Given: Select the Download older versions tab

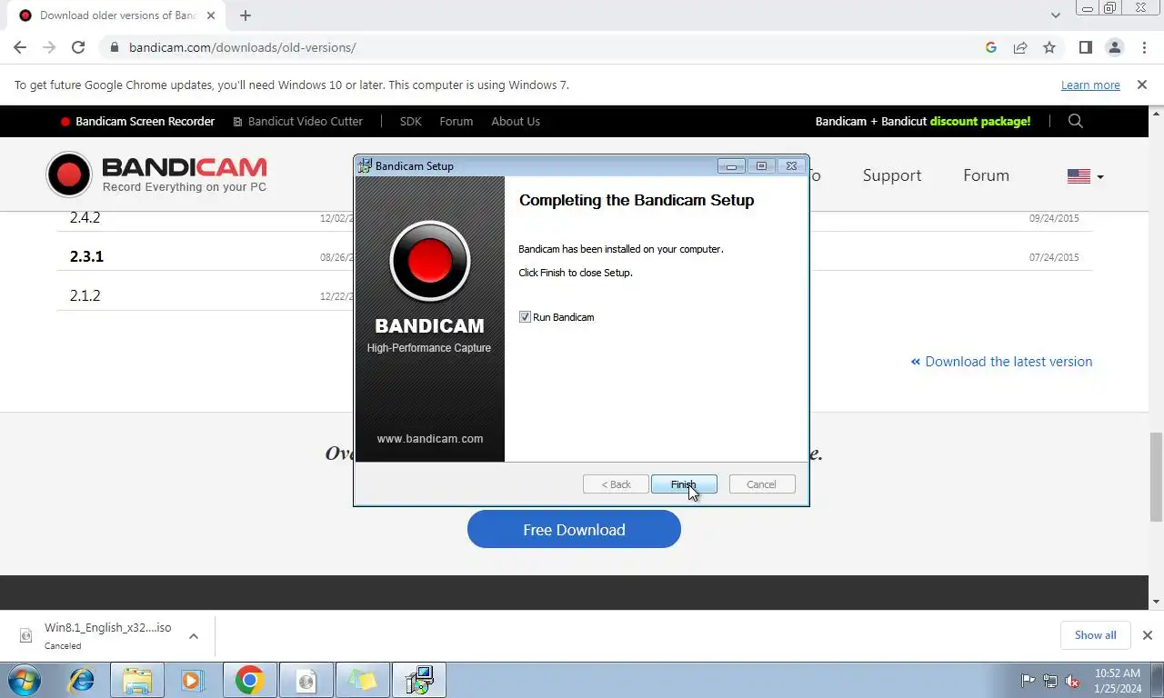Looking at the screenshot, I should [116, 15].
